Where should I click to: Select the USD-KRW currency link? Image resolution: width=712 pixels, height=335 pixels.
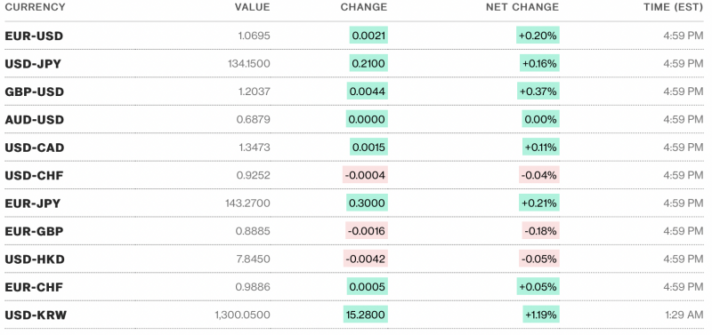click(x=36, y=315)
